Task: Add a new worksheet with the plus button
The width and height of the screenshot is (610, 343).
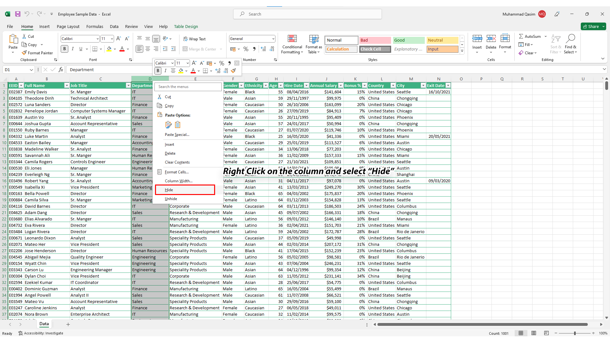Action: pos(68,324)
